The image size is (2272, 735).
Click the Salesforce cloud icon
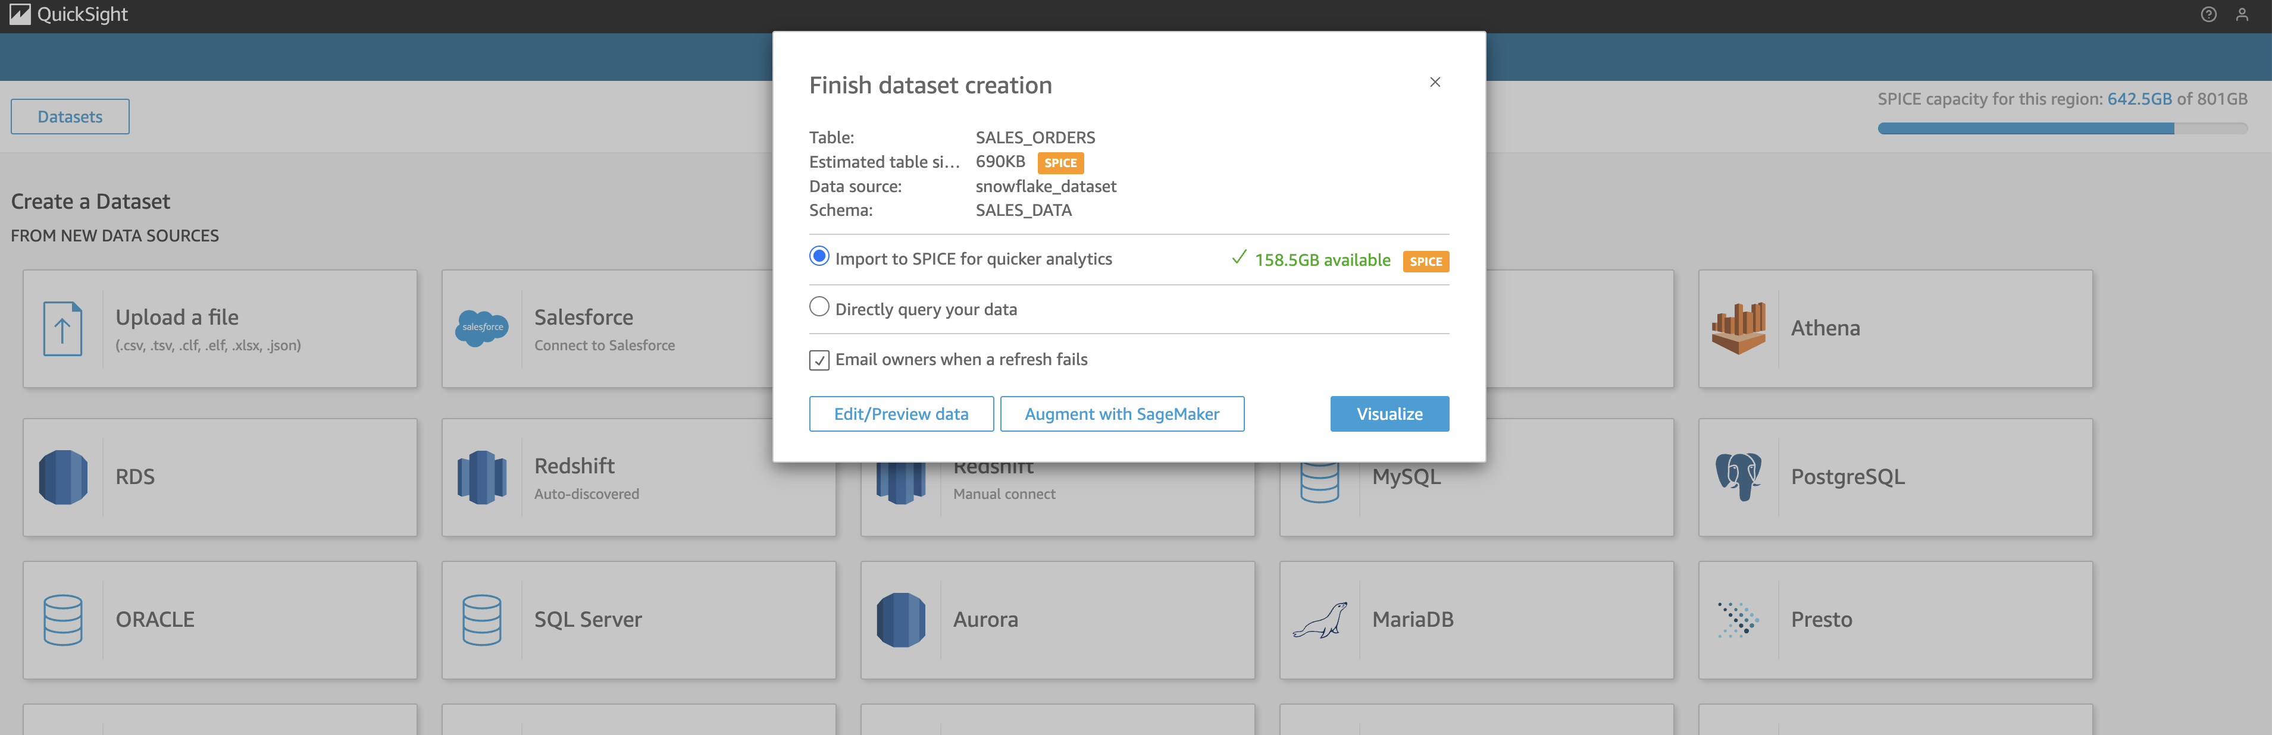click(481, 328)
